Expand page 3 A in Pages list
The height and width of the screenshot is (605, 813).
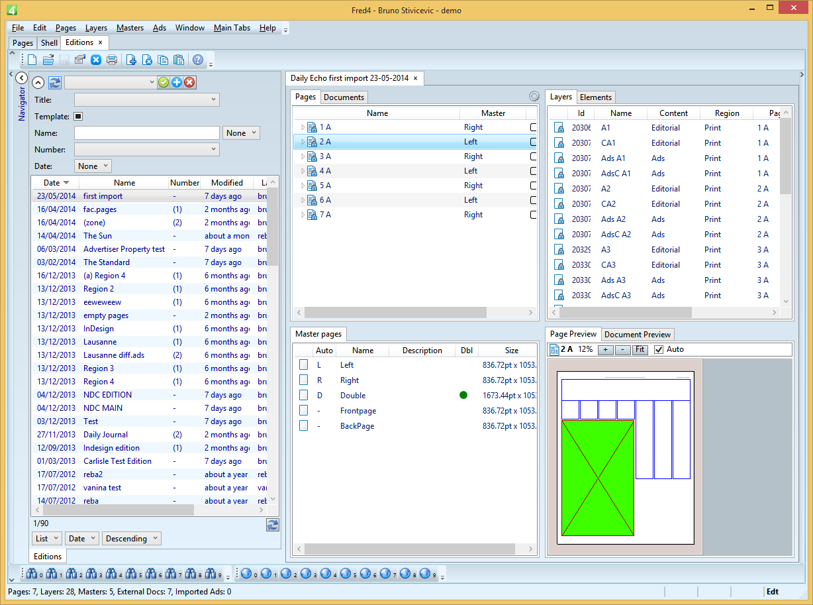303,156
